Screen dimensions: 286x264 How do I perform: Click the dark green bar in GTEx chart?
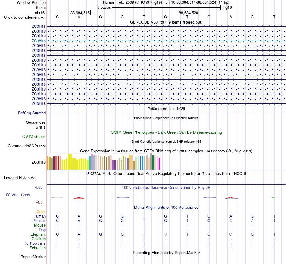[153, 163]
